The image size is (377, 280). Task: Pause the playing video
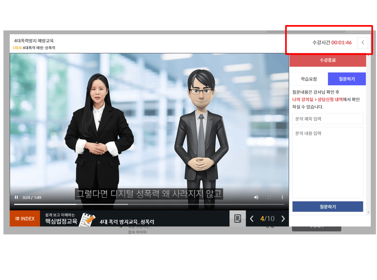(x=16, y=197)
